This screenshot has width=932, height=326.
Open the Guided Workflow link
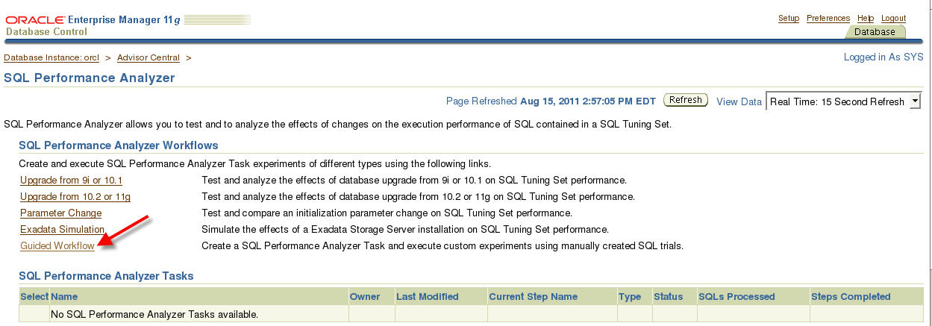coord(57,246)
